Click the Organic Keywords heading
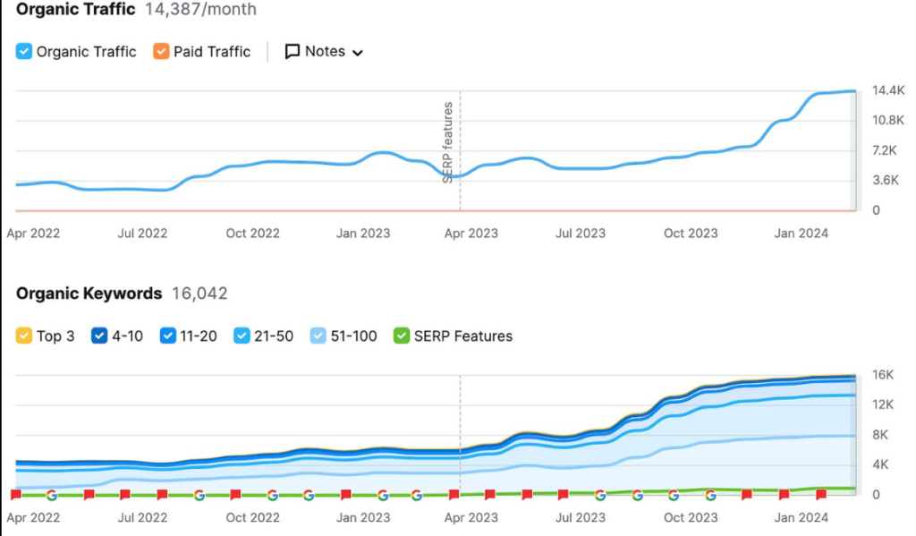This screenshot has height=536, width=916. pos(89,294)
